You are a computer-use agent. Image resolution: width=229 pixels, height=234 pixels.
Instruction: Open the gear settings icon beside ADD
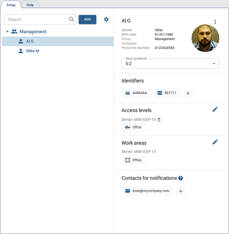point(106,20)
